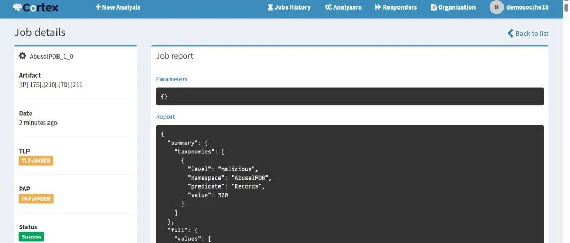Click the "level": "malicious" line
570x243 pixels.
(x=223, y=169)
